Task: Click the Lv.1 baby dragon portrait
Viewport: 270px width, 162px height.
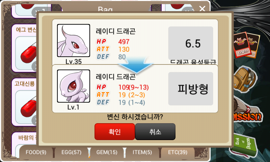Action: pos(74,86)
